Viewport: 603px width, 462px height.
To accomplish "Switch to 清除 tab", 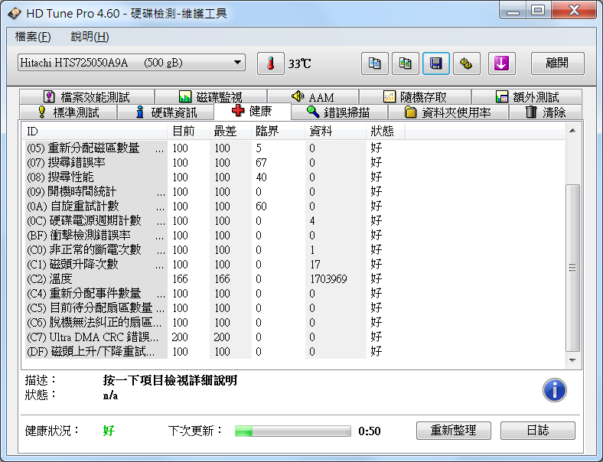I will pyautogui.click(x=546, y=112).
